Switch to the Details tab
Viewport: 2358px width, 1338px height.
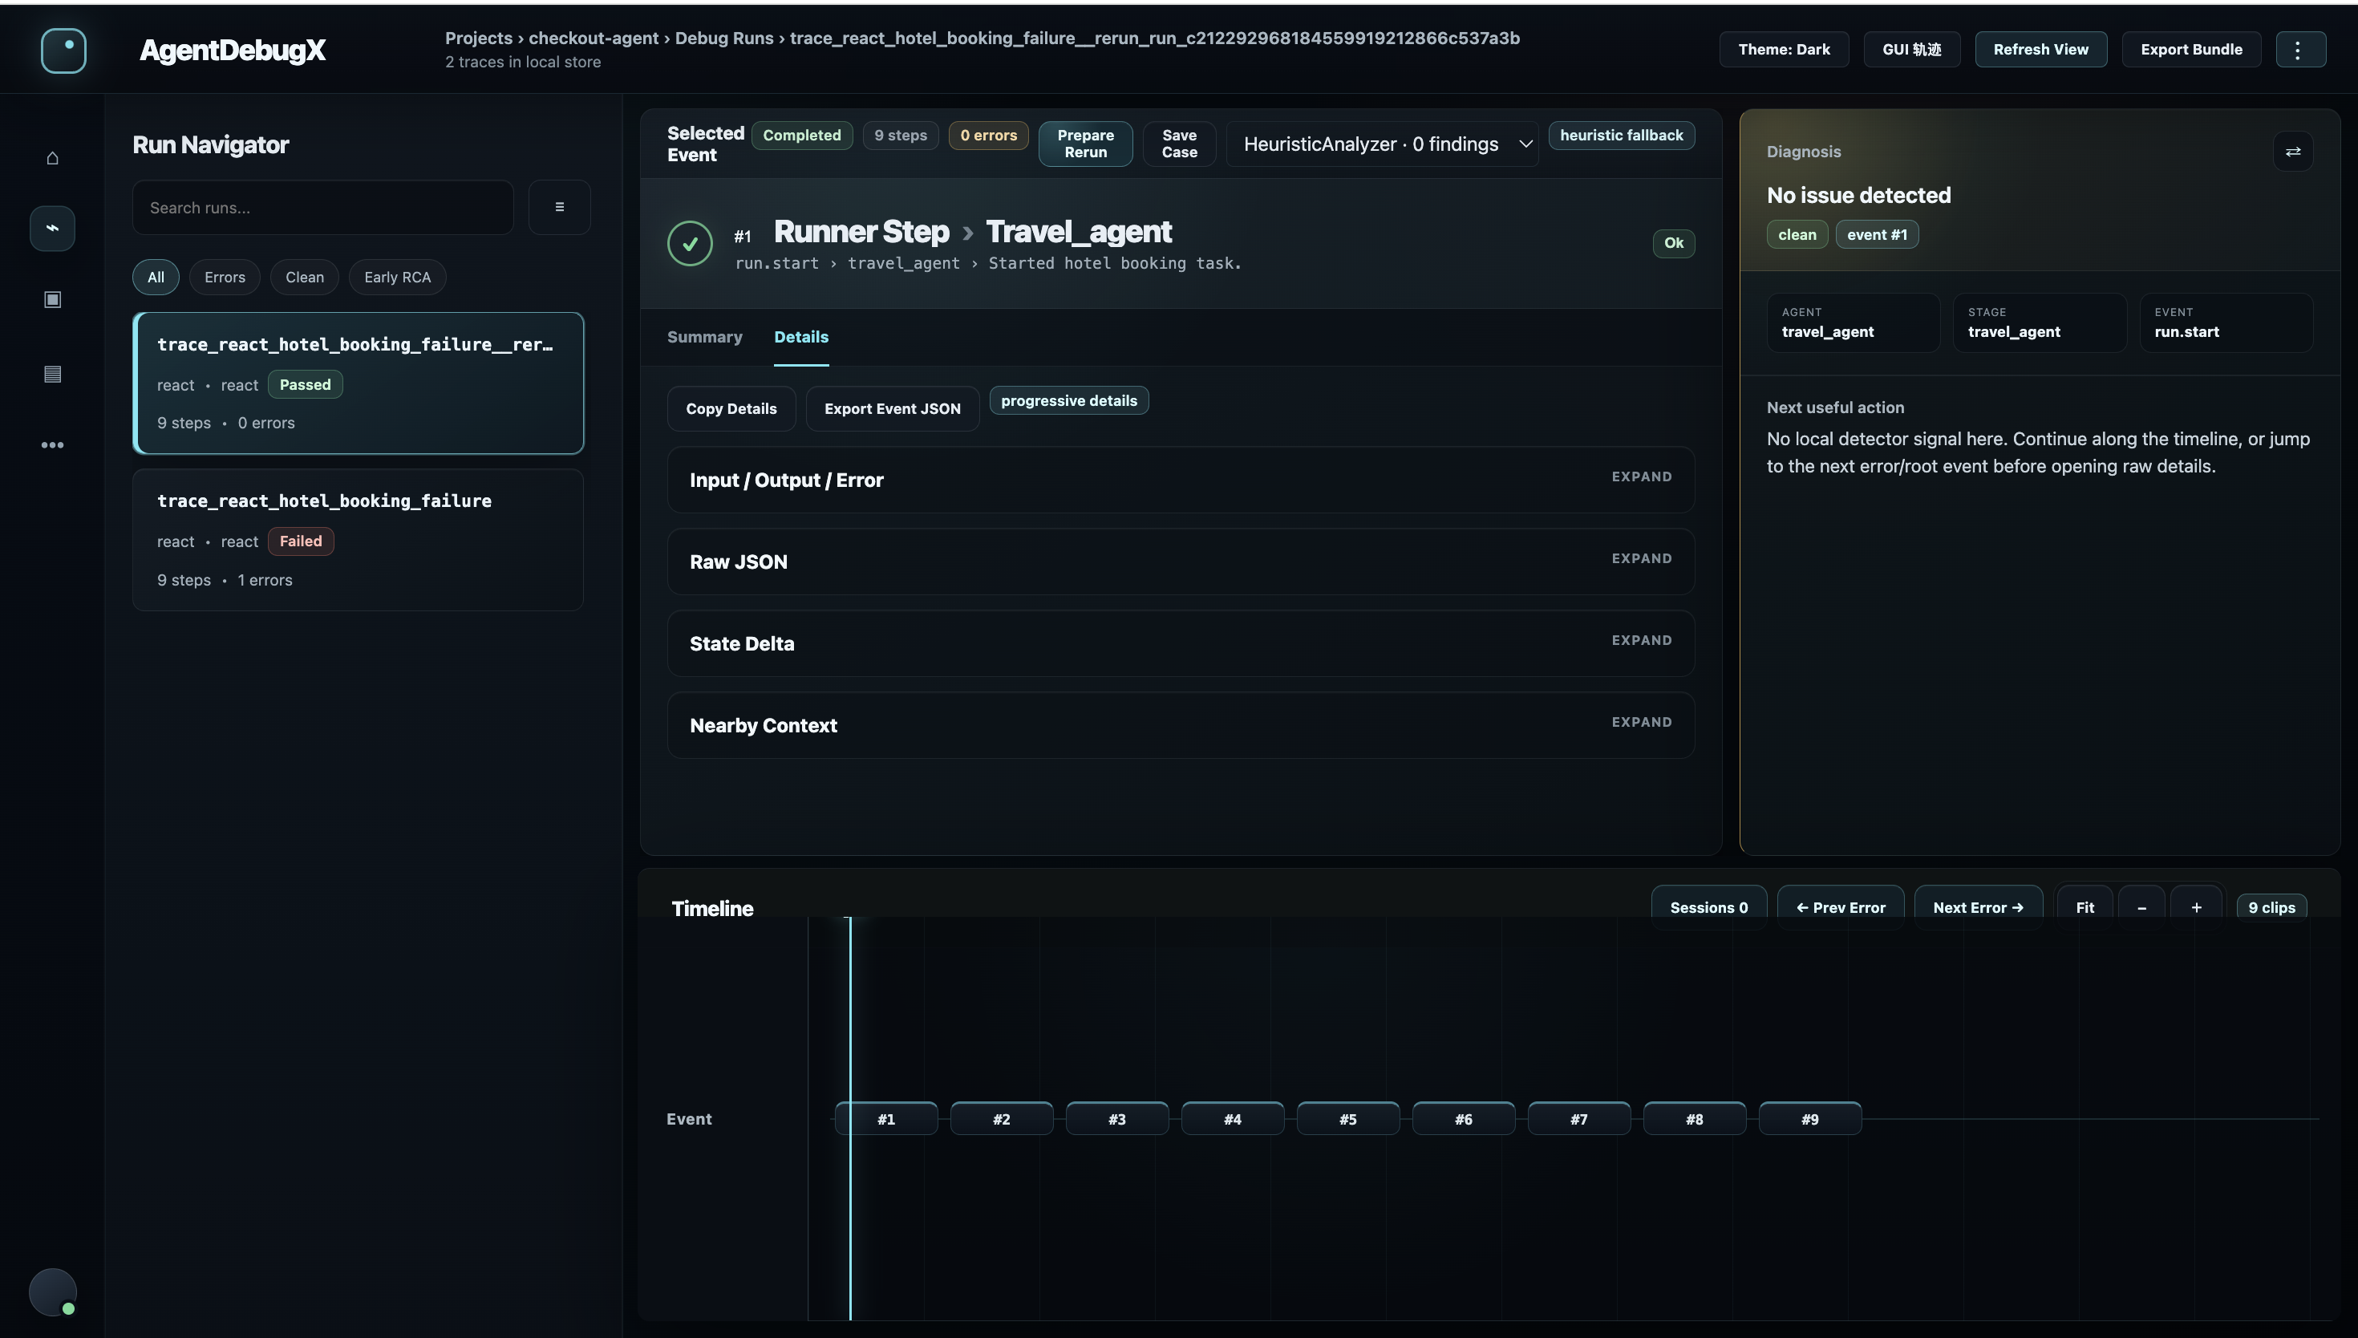click(x=801, y=336)
